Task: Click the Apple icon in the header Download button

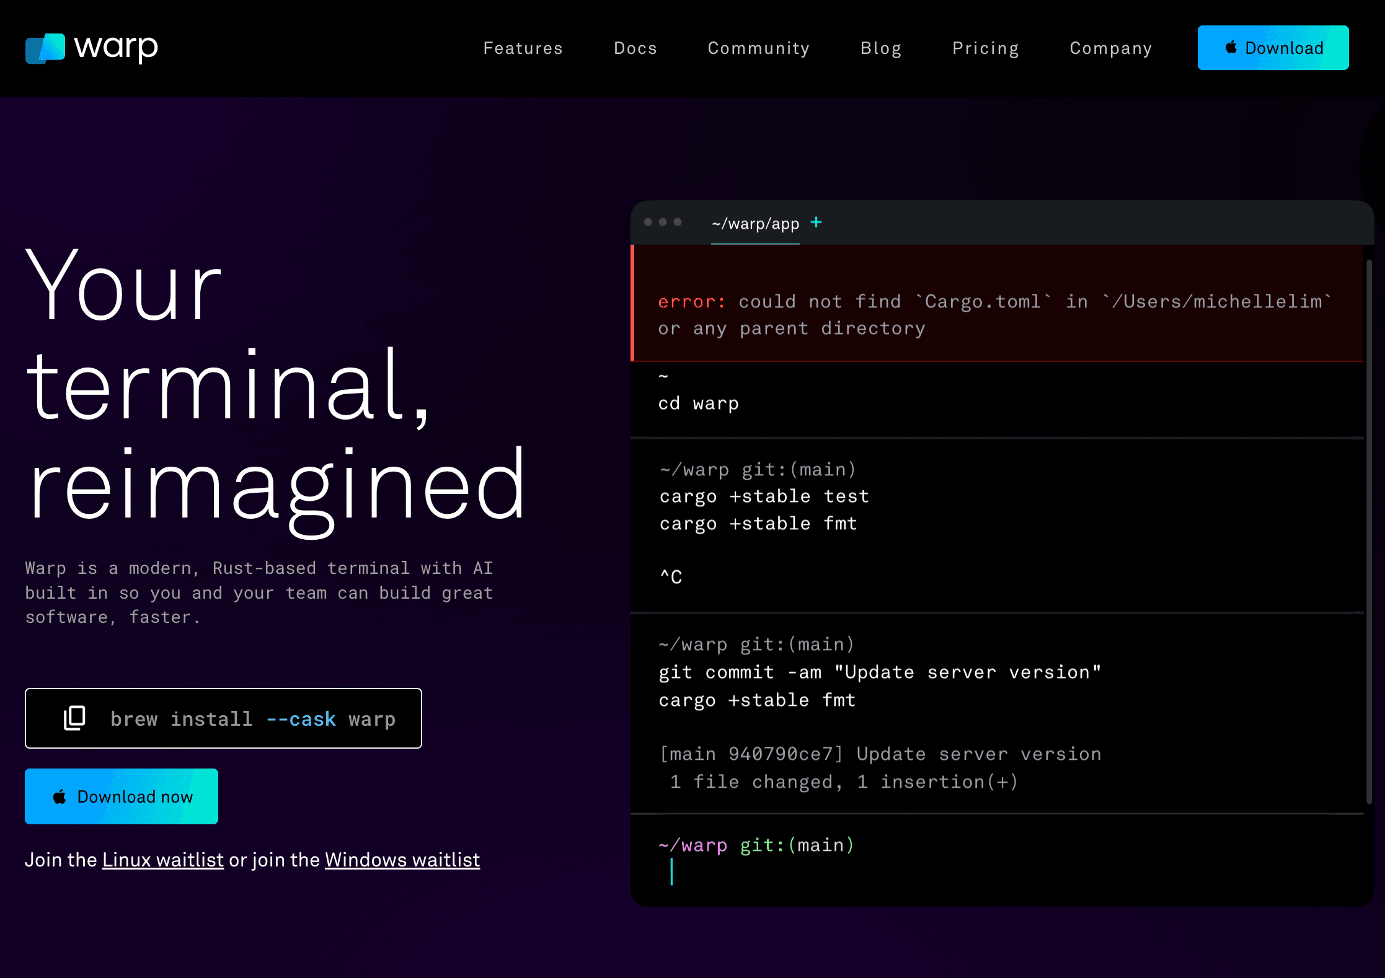Action: [1231, 48]
